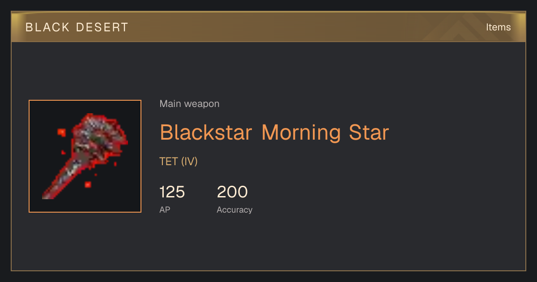The image size is (537, 282).
Task: Click the gold header banner bar
Action: [x=268, y=27]
